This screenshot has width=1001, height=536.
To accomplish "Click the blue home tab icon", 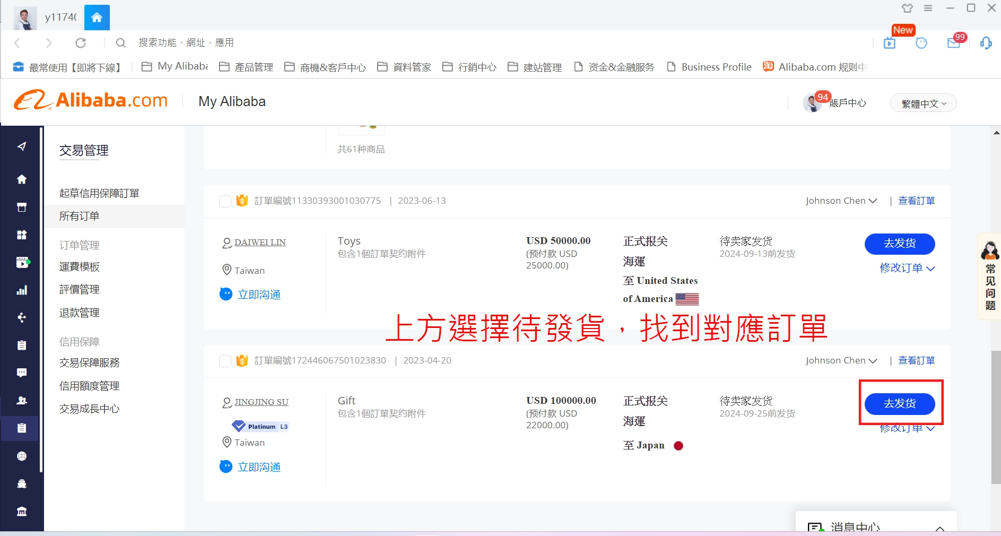I will pos(97,18).
